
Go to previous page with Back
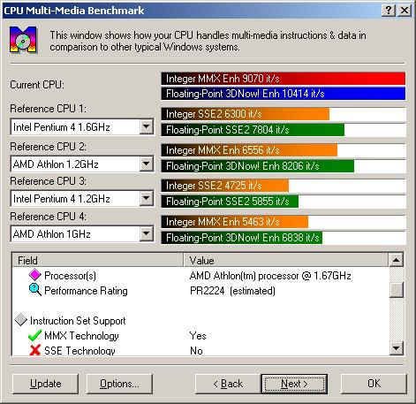[x=228, y=384]
